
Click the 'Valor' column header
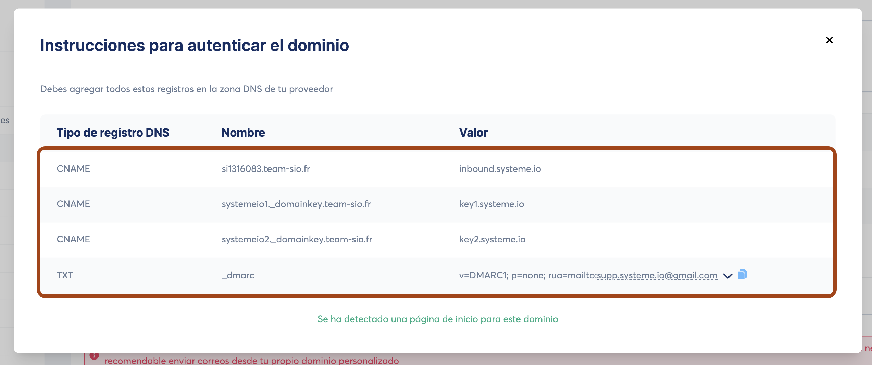click(473, 133)
